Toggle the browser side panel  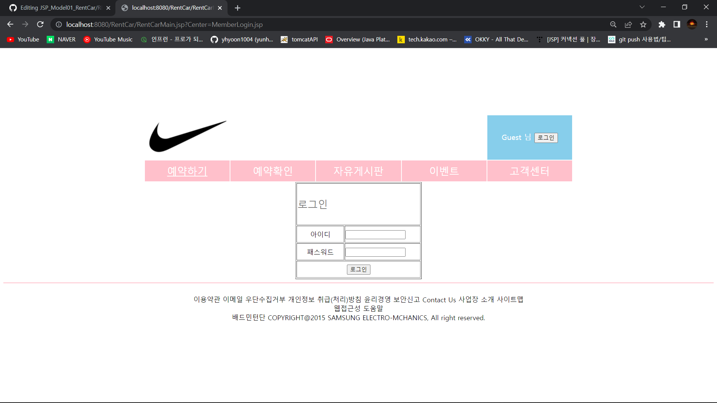[x=677, y=24]
